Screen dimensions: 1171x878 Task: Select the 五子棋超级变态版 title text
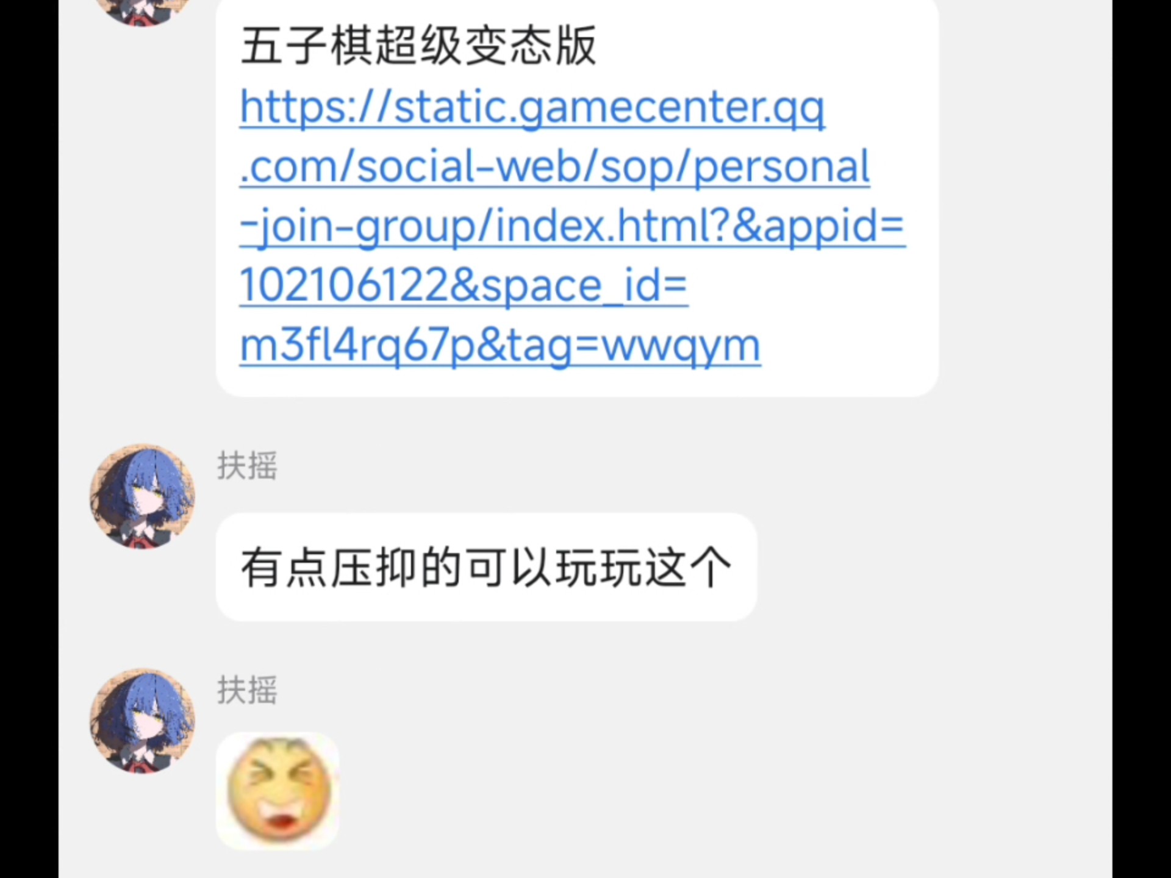tap(418, 46)
